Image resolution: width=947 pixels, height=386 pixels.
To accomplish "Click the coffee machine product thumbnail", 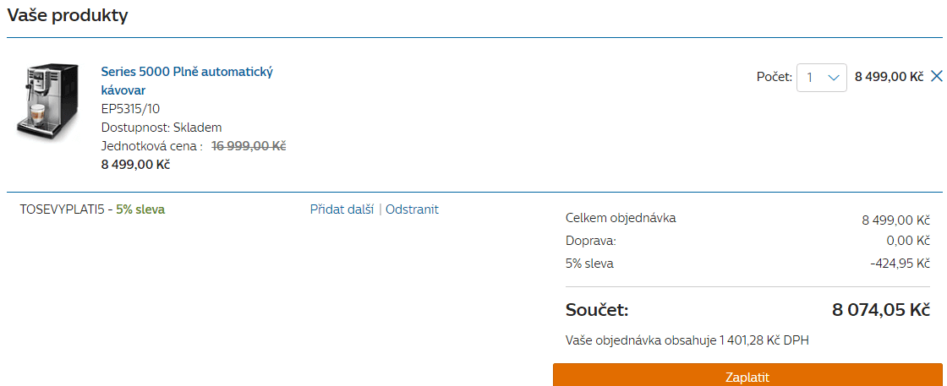I will [x=47, y=100].
